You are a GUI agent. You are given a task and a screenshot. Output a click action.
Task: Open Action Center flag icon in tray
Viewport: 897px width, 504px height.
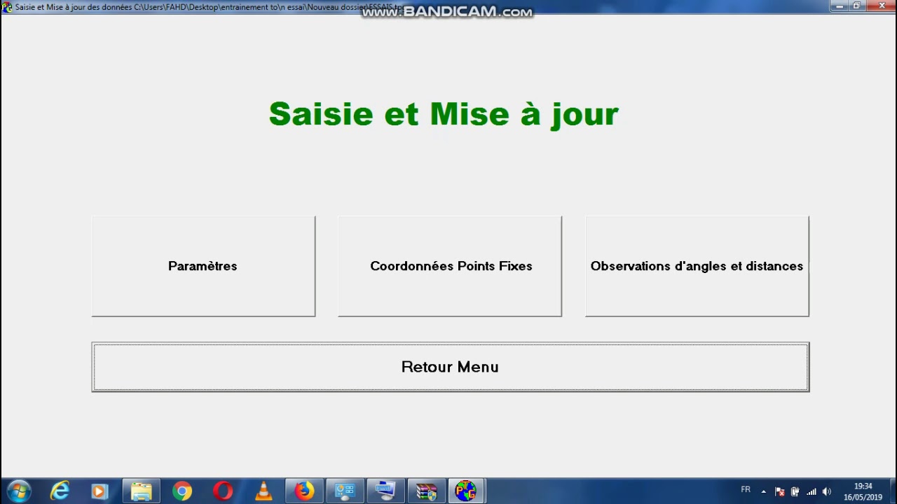(x=779, y=491)
